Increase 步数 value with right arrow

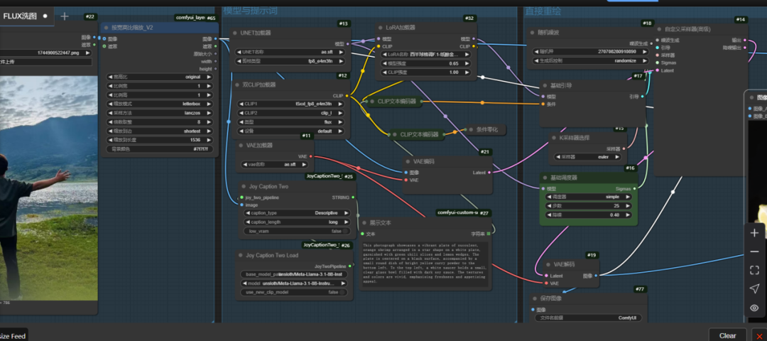tap(628, 206)
